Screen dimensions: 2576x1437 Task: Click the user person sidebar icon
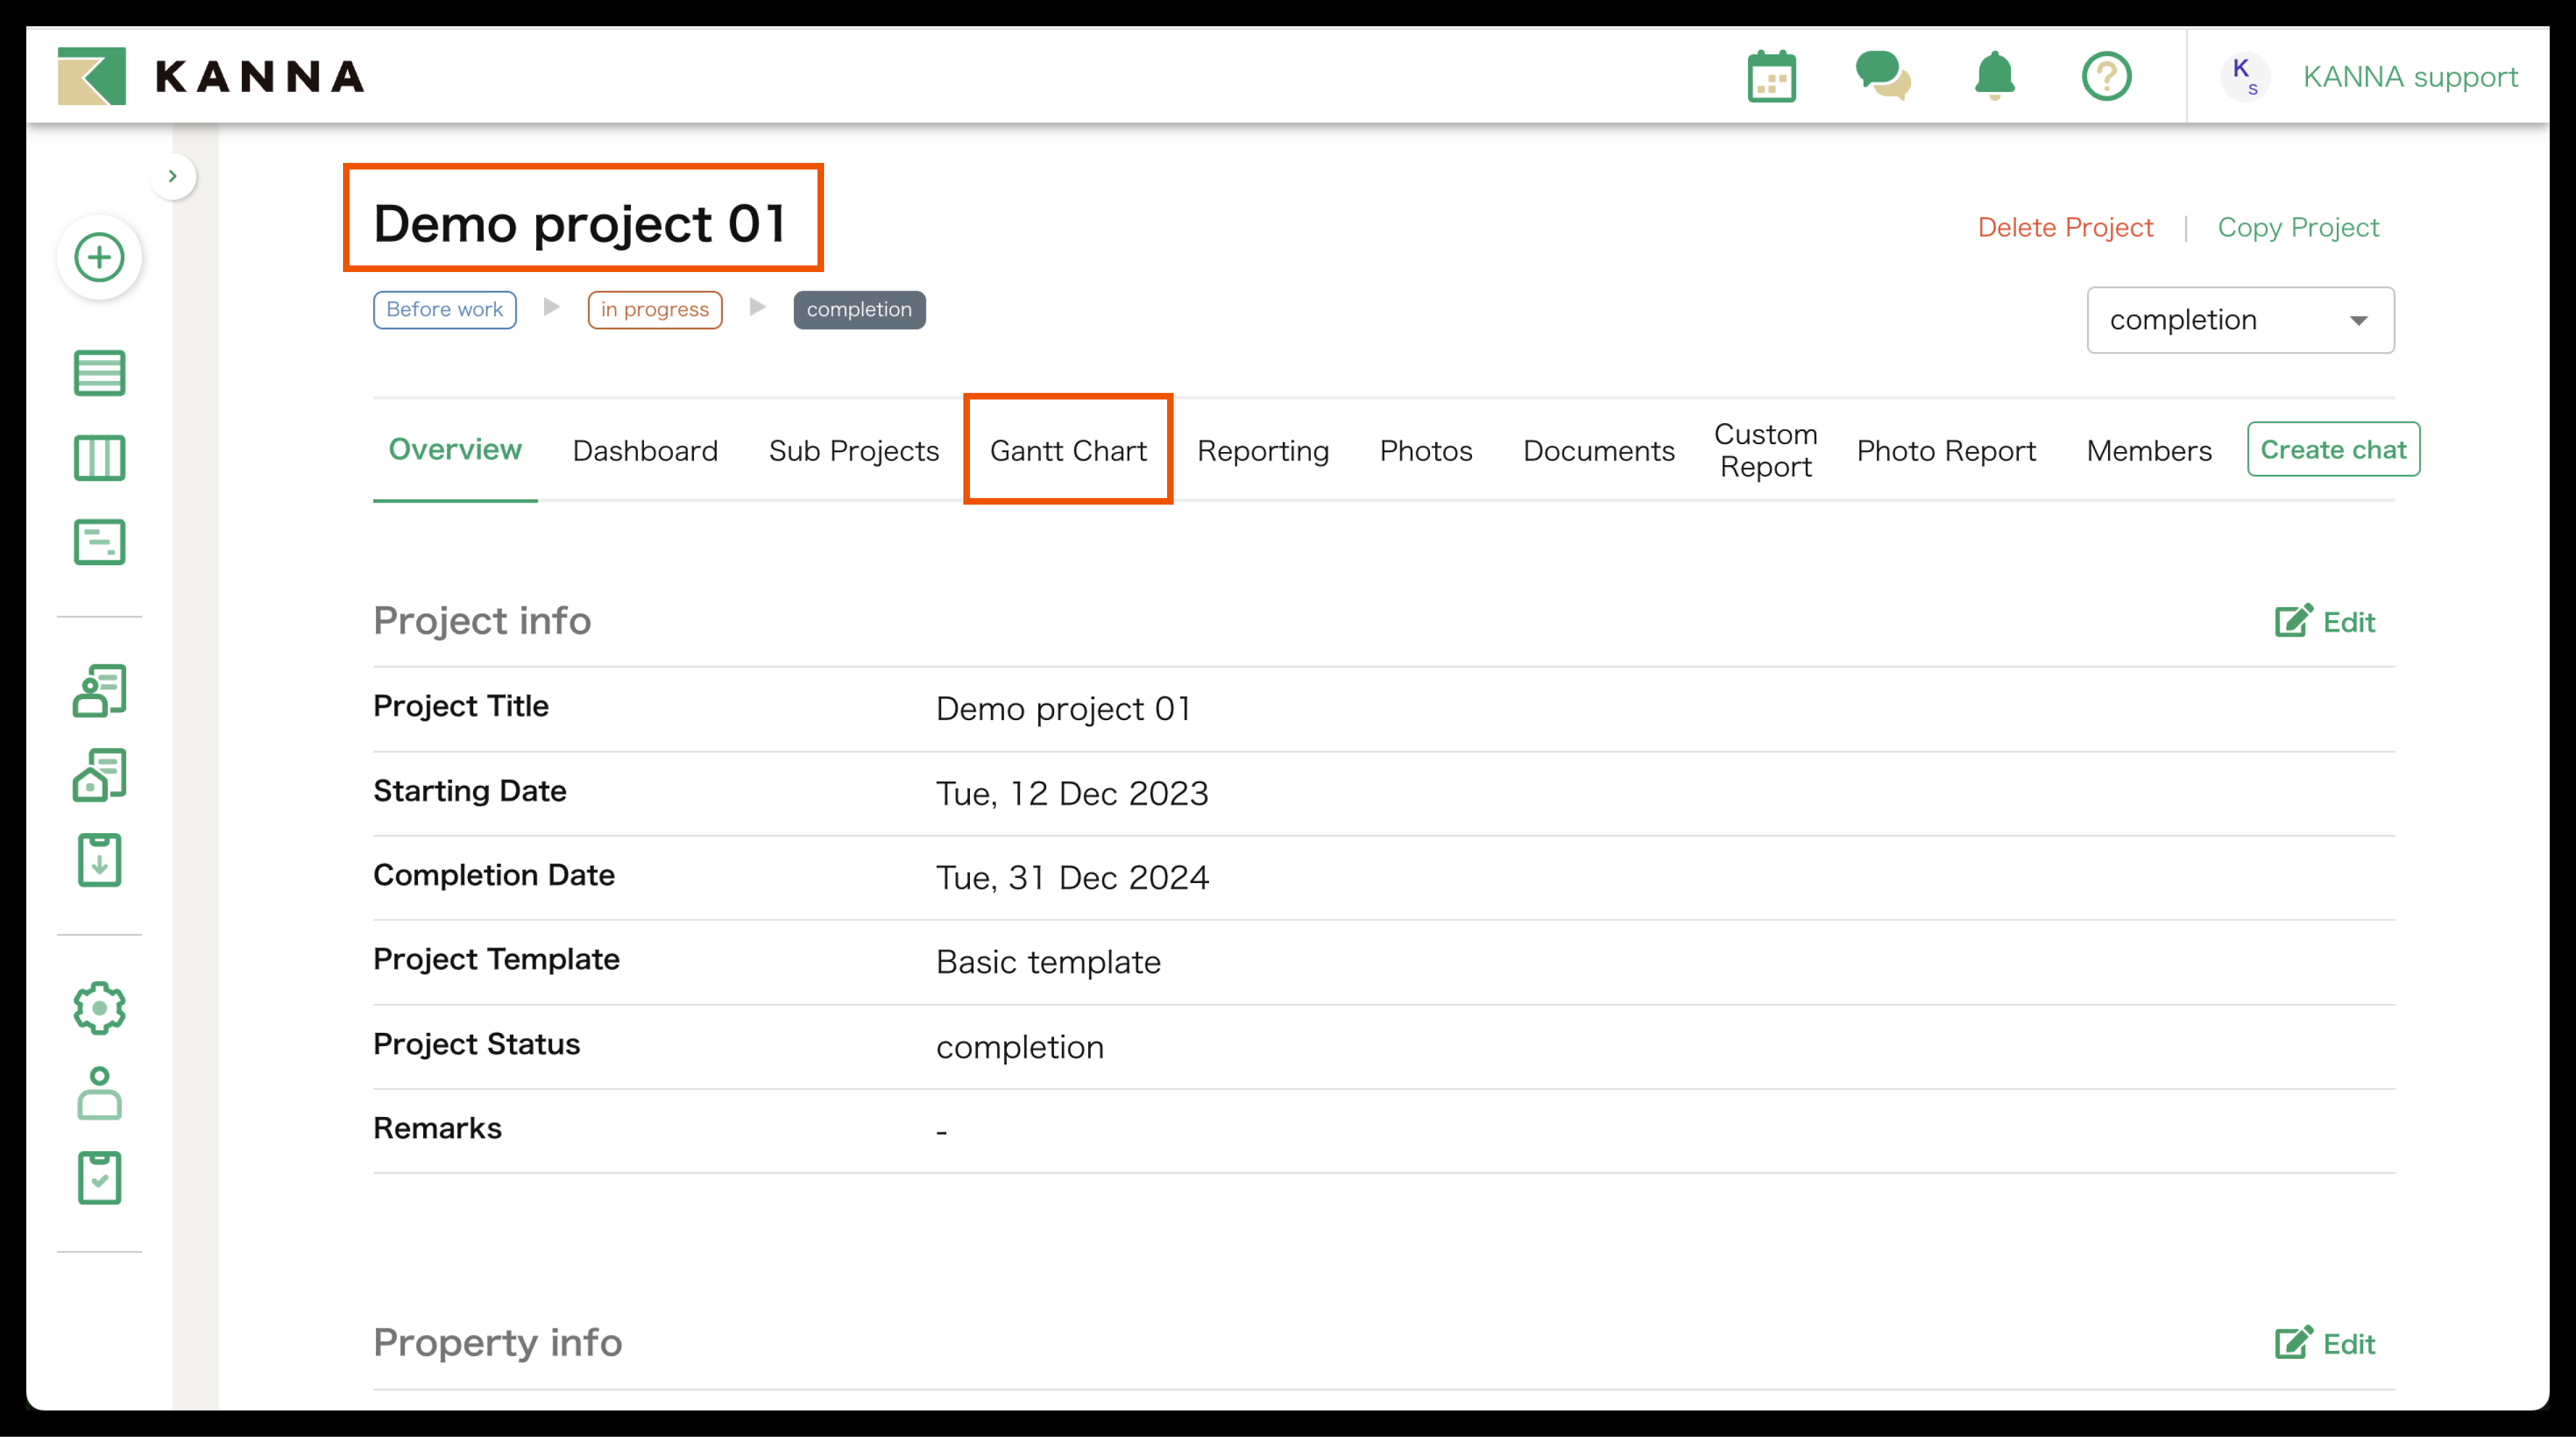pyautogui.click(x=99, y=1093)
